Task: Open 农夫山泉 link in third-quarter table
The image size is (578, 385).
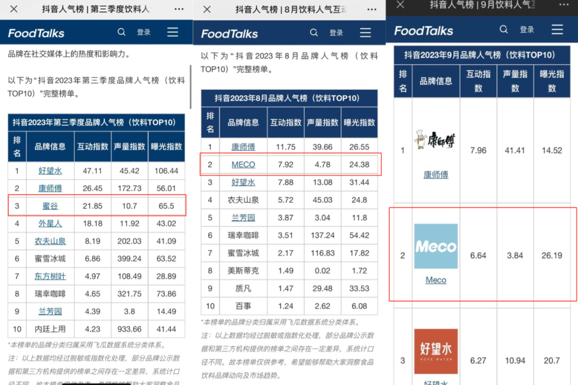Action: pyautogui.click(x=50, y=241)
